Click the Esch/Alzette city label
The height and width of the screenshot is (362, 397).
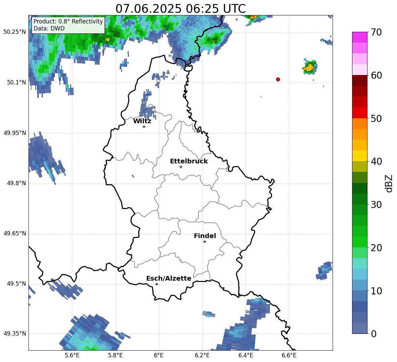(169, 278)
